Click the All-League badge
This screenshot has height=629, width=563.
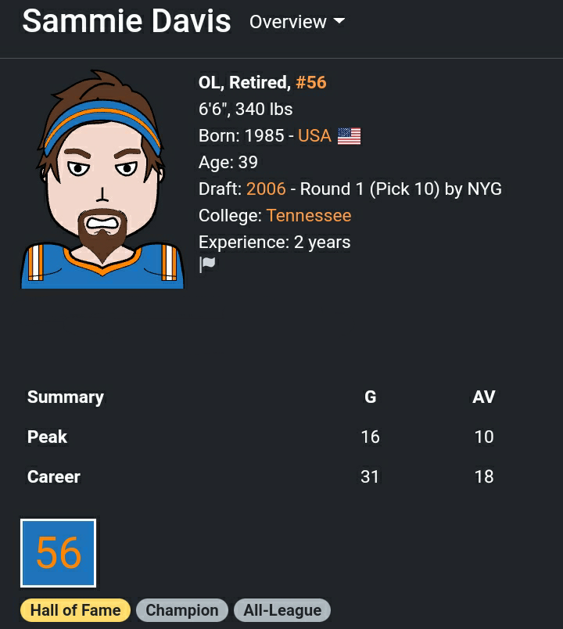click(282, 610)
